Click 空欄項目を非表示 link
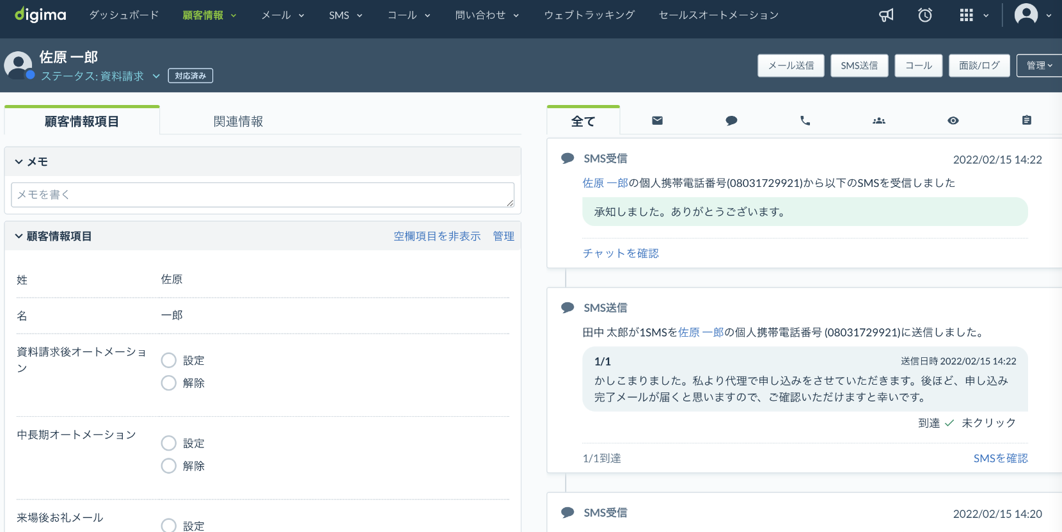The height and width of the screenshot is (532, 1062). 437,236
